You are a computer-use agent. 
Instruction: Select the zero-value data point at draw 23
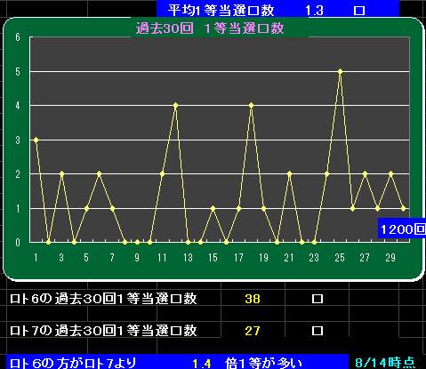click(315, 242)
